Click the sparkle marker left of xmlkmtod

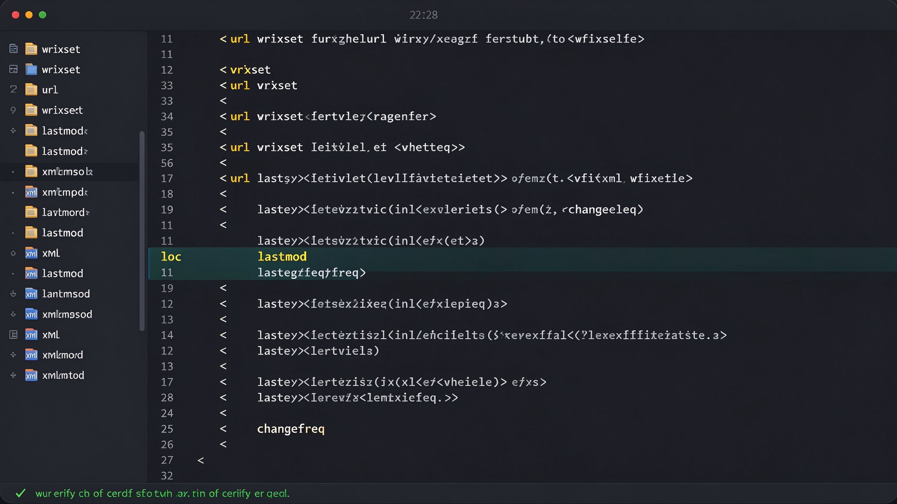coord(13,375)
